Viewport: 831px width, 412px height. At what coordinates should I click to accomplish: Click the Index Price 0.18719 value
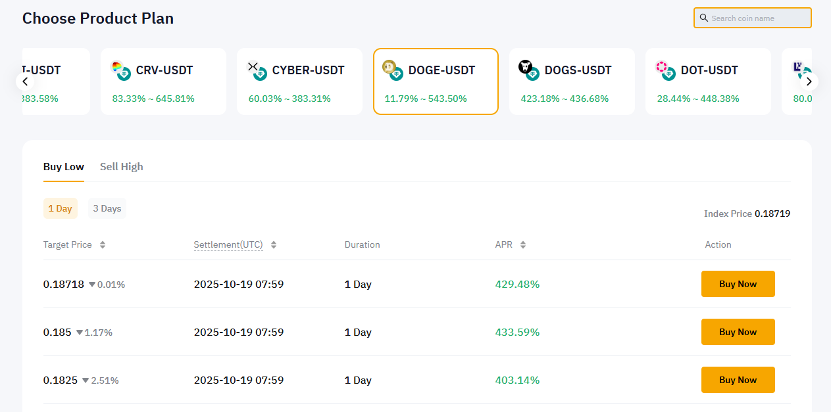[x=772, y=214]
